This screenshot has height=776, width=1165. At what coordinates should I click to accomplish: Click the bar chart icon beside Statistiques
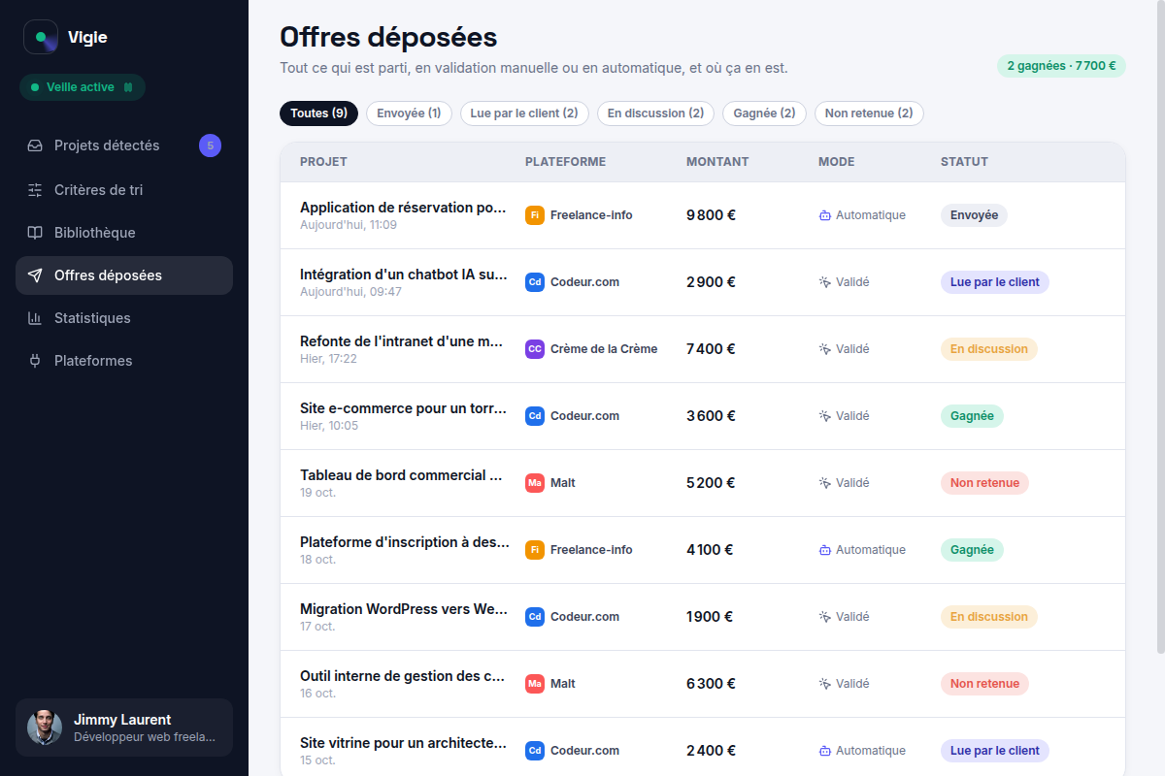point(35,318)
